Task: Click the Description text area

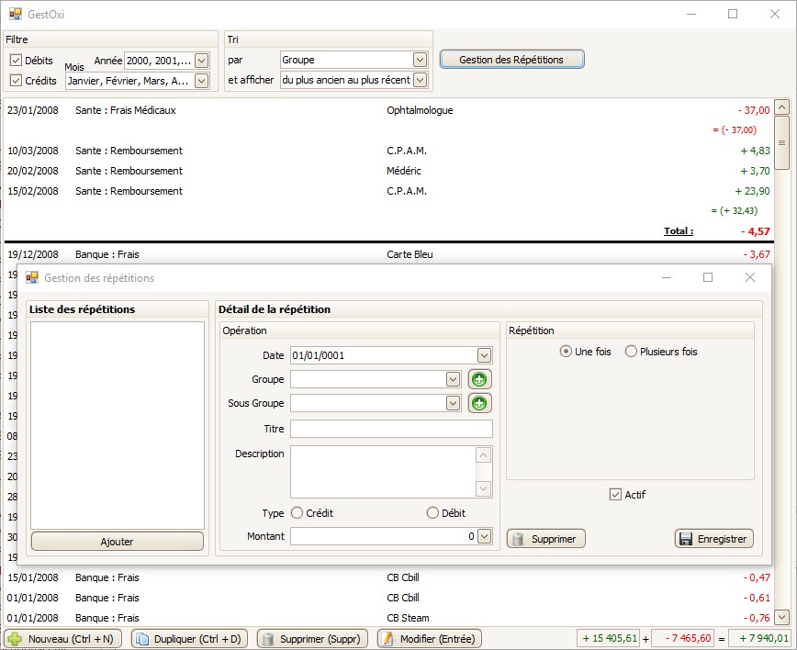Action: click(383, 472)
